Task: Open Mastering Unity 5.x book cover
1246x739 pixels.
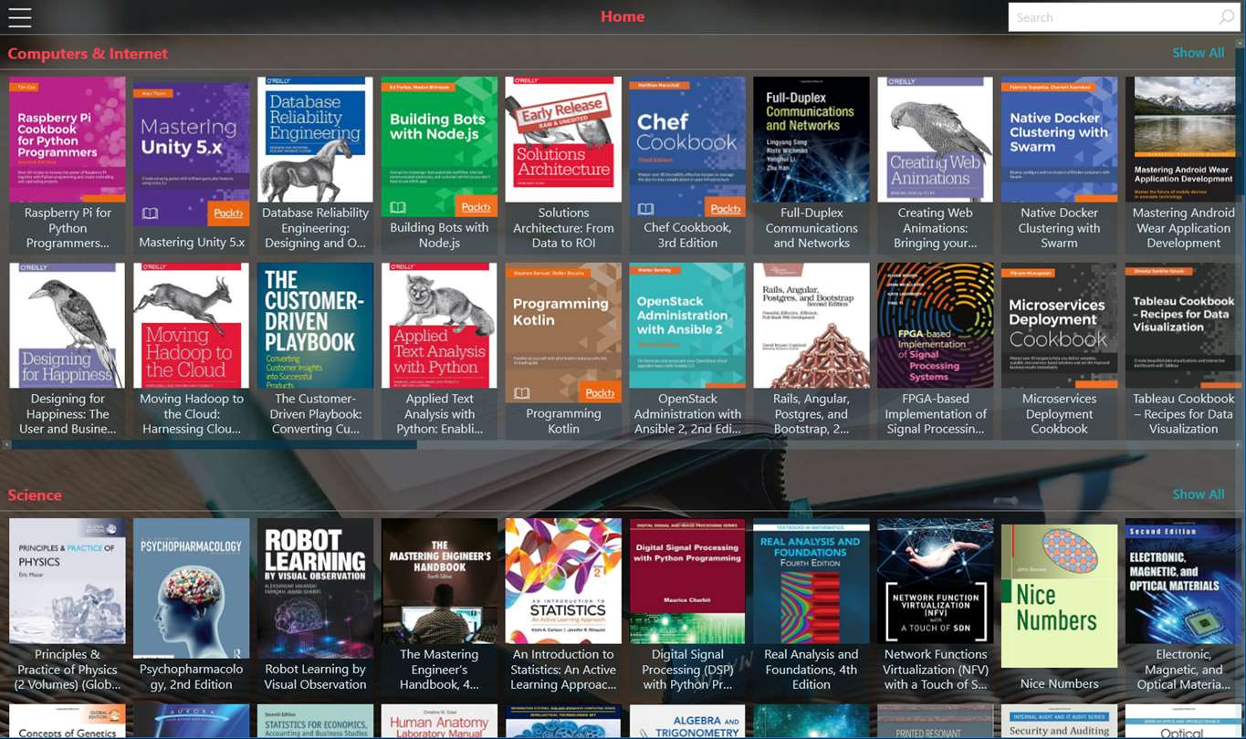Action: (x=192, y=154)
